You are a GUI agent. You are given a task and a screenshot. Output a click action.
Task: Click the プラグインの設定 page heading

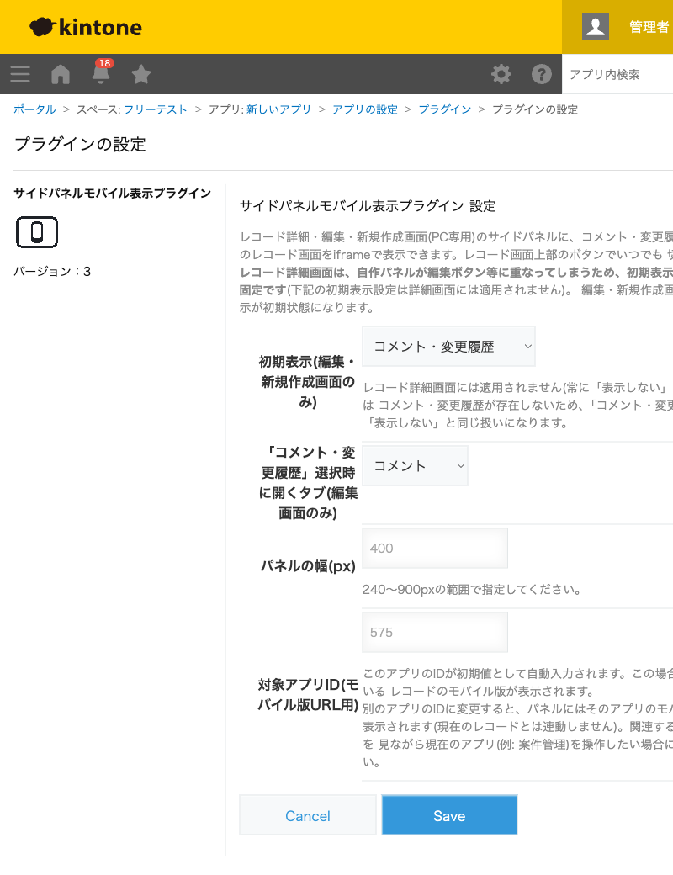[80, 144]
